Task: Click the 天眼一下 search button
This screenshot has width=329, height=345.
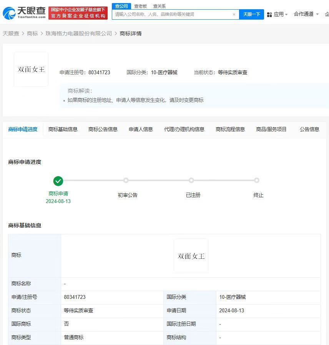Action: click(252, 14)
